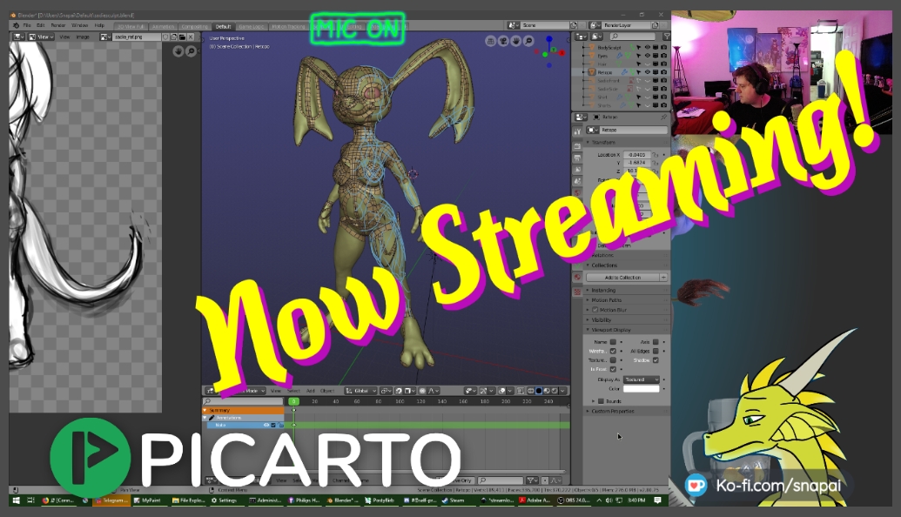Uncheck the Shadow checkbox
This screenshot has width=901, height=517.
pyautogui.click(x=656, y=360)
